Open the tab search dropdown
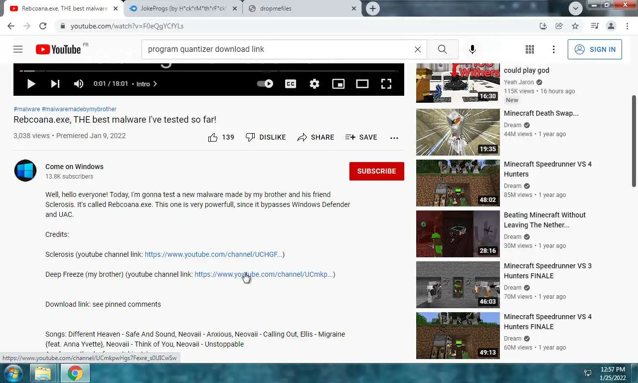The height and width of the screenshot is (383, 638). [575, 8]
